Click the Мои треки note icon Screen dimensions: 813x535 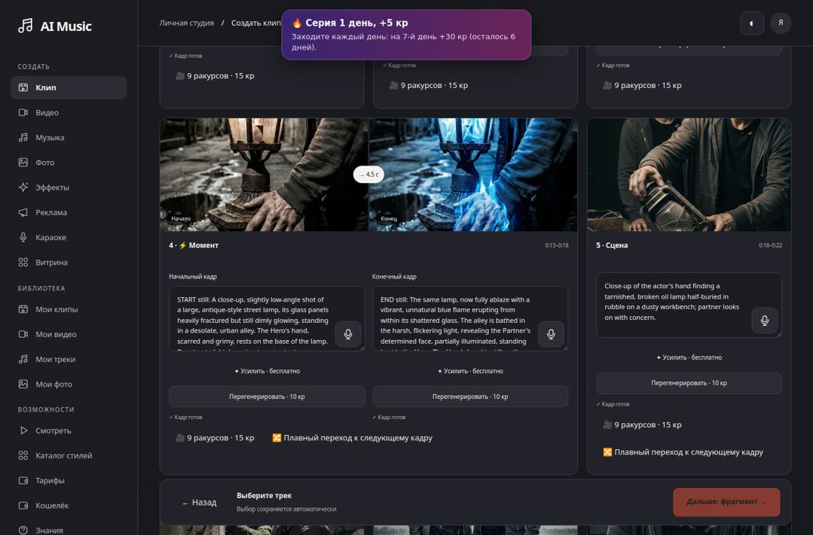(24, 358)
